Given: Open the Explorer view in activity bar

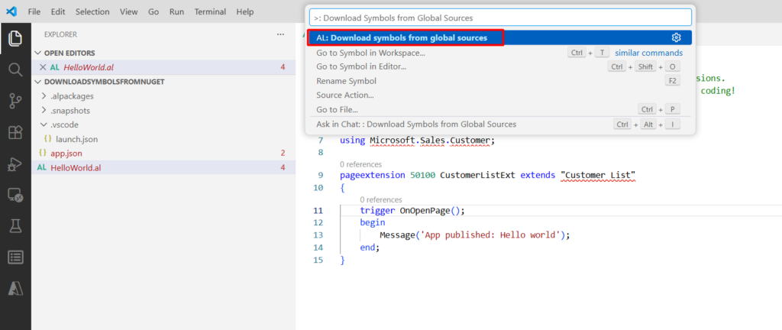Looking at the screenshot, I should (x=15, y=37).
